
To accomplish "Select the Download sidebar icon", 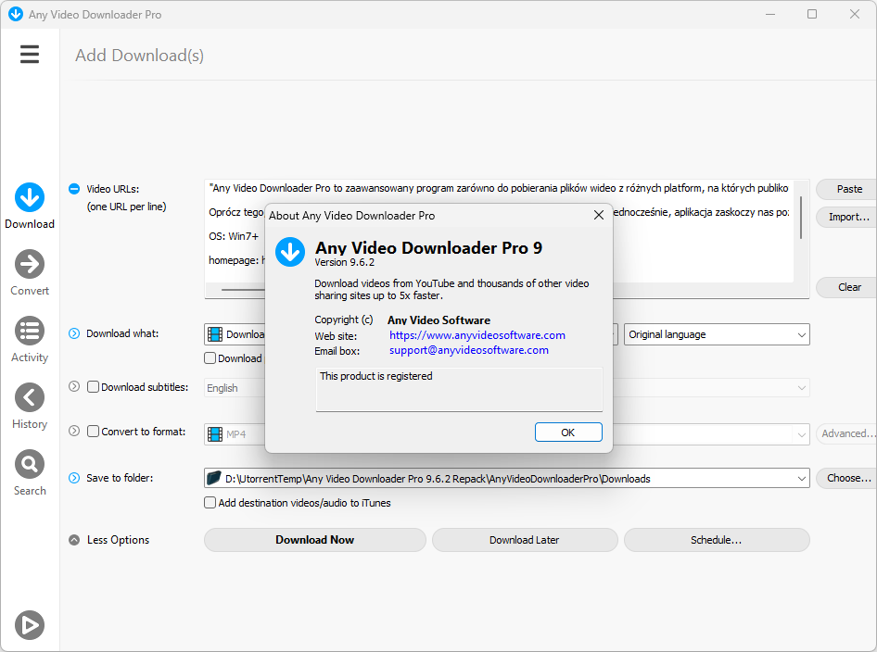I will point(30,197).
